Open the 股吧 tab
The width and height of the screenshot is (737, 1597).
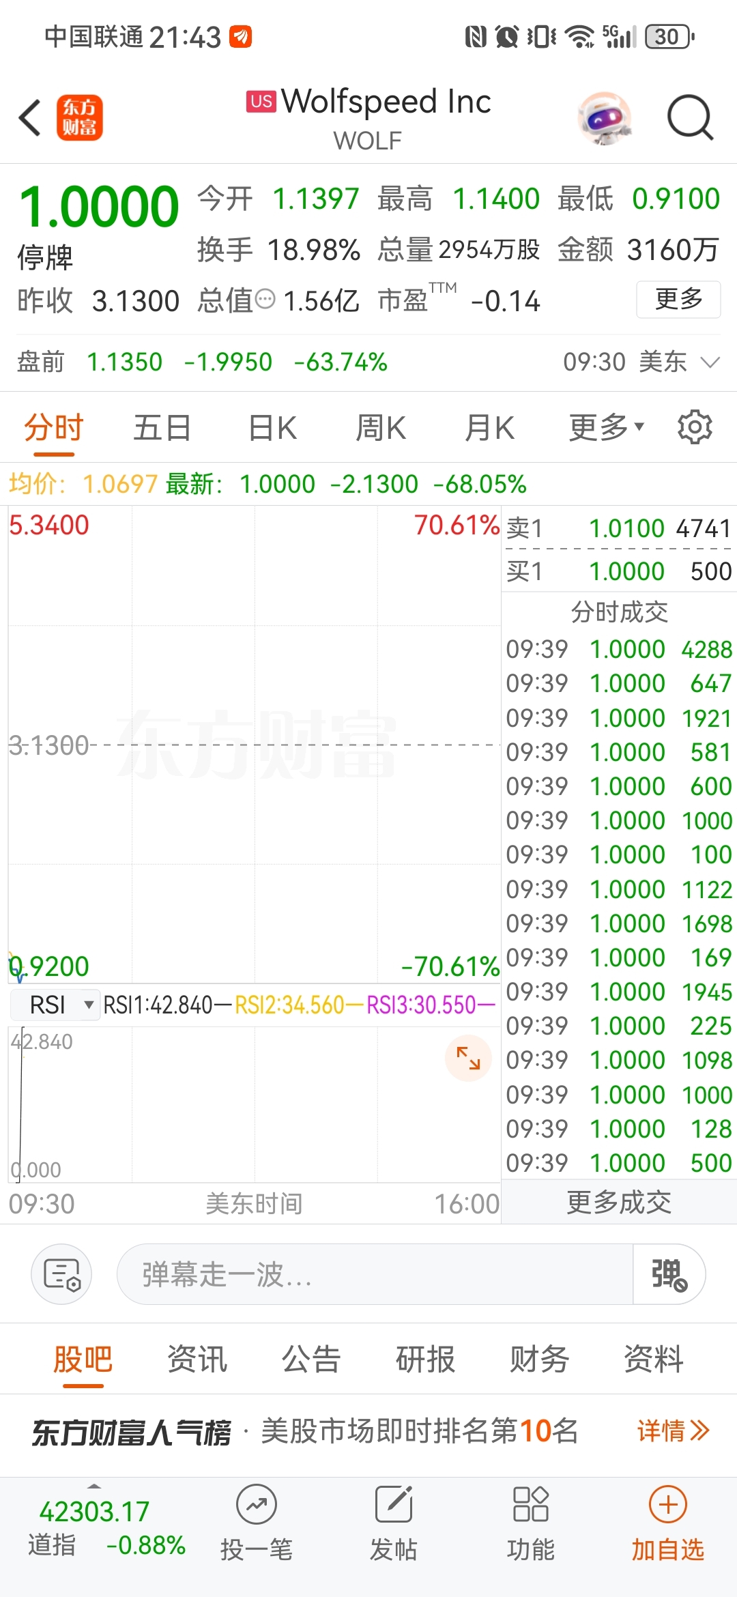[x=83, y=1359]
